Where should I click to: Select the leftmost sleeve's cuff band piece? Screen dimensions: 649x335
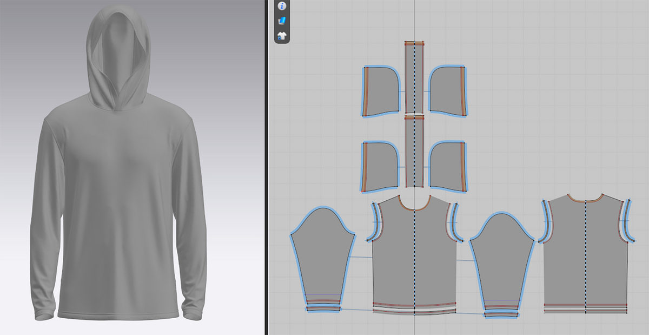click(323, 309)
